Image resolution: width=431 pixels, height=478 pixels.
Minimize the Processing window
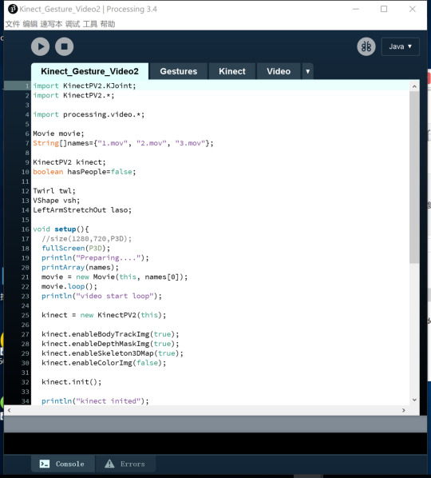pyautogui.click(x=356, y=9)
